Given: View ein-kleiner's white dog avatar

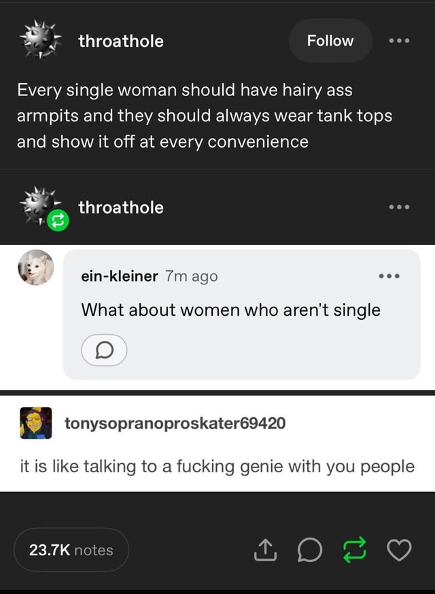Looking at the screenshot, I should pos(35,267).
